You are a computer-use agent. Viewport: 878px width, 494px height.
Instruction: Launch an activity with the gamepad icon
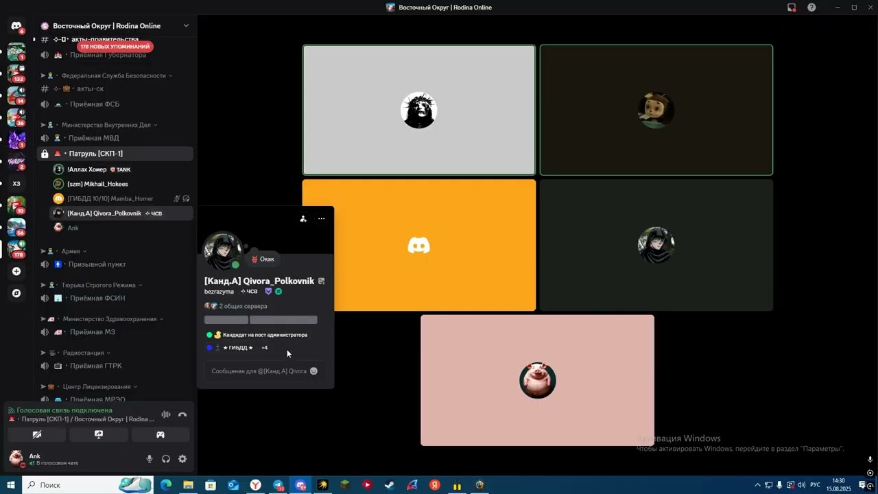pyautogui.click(x=161, y=434)
